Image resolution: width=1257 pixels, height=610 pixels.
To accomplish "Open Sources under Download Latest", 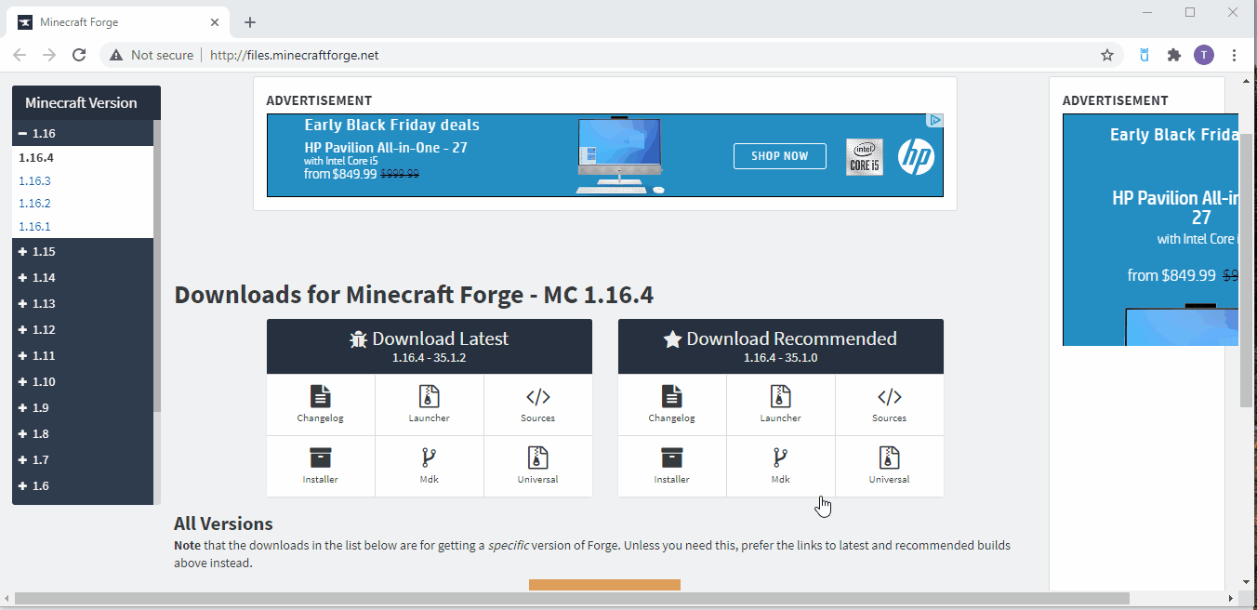I will pyautogui.click(x=537, y=404).
